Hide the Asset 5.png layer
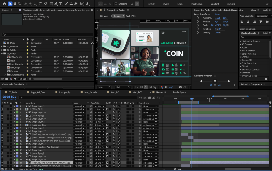The image size is (272, 171). tap(2, 116)
